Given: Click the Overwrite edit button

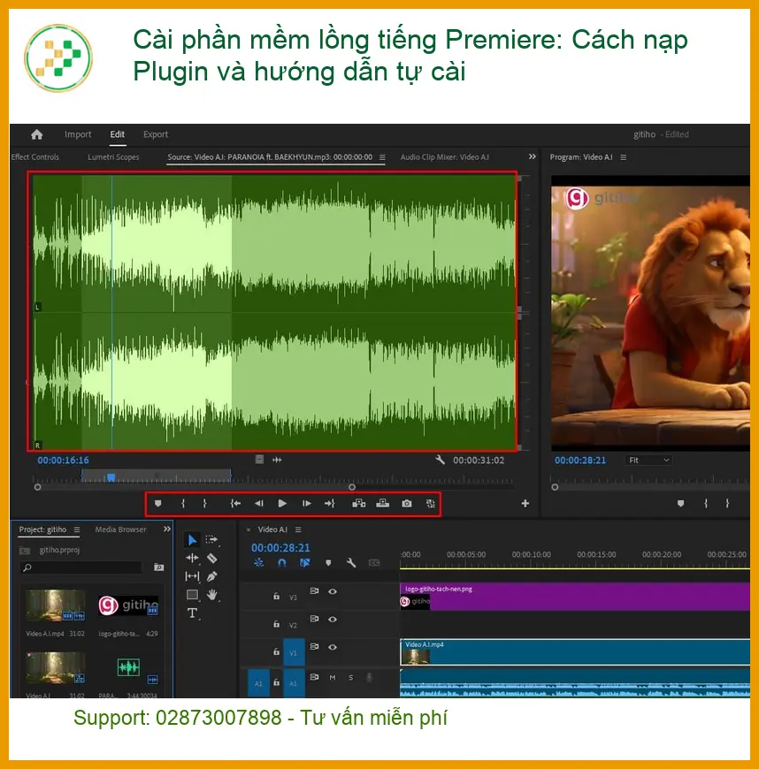Looking at the screenshot, I should (x=382, y=504).
